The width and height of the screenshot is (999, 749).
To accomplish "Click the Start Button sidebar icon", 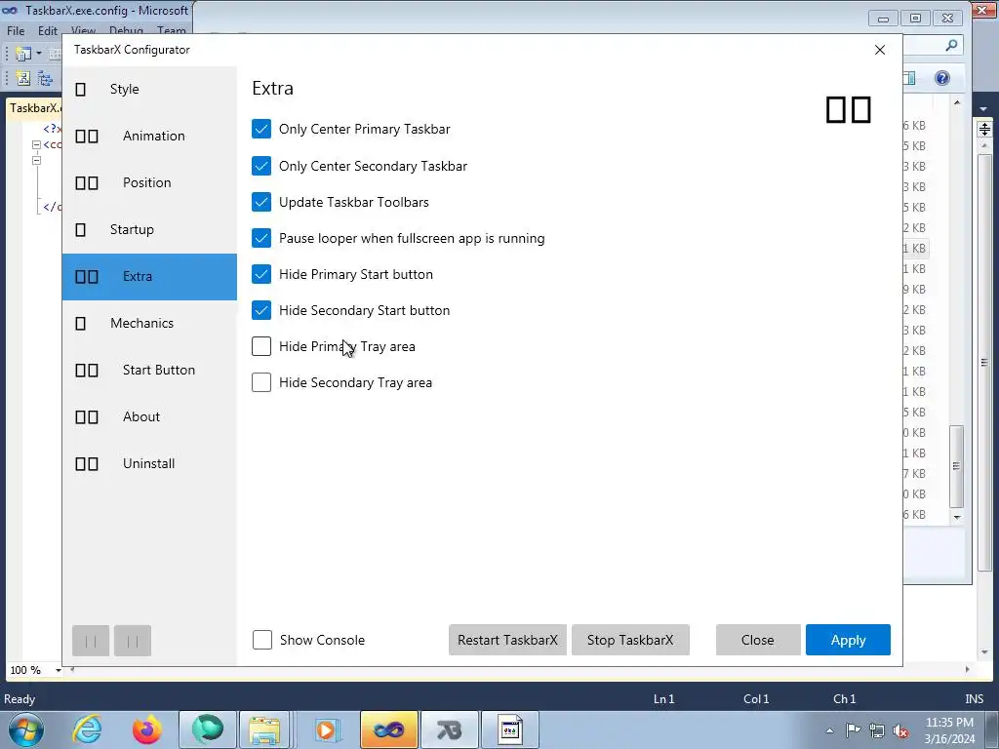I will [x=87, y=370].
